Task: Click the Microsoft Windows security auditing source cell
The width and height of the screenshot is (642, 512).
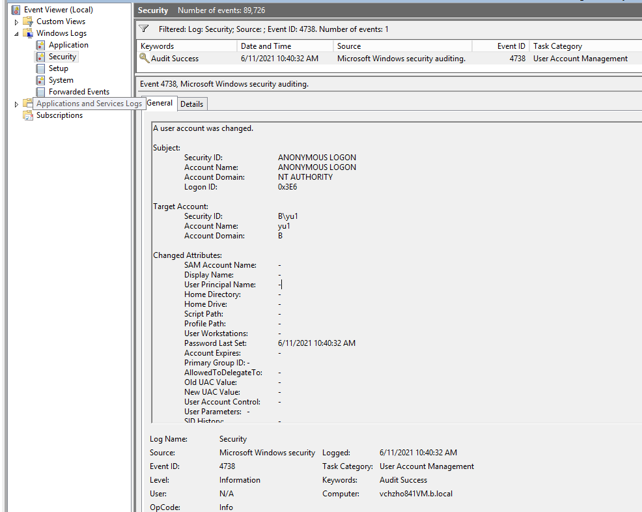Action: [x=401, y=59]
